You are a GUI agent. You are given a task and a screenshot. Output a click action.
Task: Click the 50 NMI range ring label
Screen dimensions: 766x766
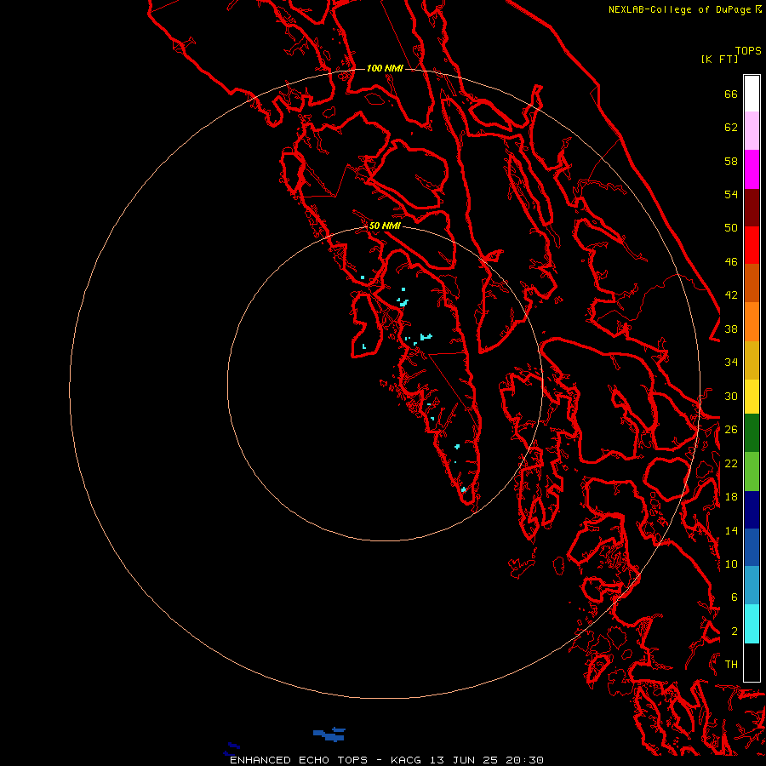385,226
